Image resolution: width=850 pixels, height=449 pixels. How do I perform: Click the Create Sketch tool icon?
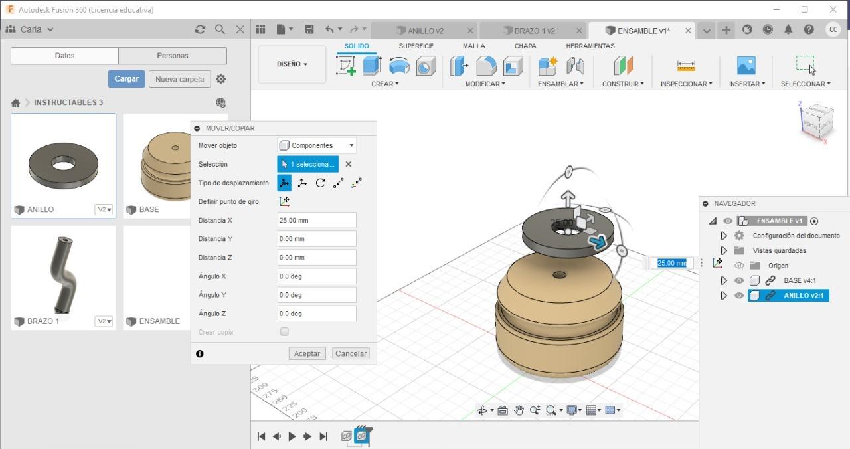pos(346,66)
